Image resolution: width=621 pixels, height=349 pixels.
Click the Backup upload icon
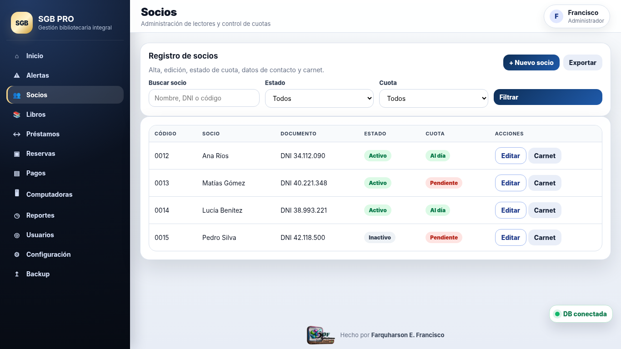tap(17, 274)
